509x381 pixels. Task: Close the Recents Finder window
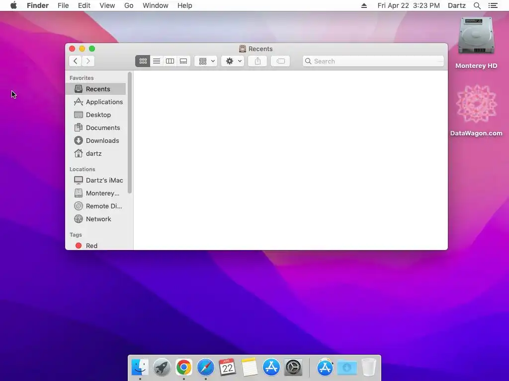[x=72, y=49]
